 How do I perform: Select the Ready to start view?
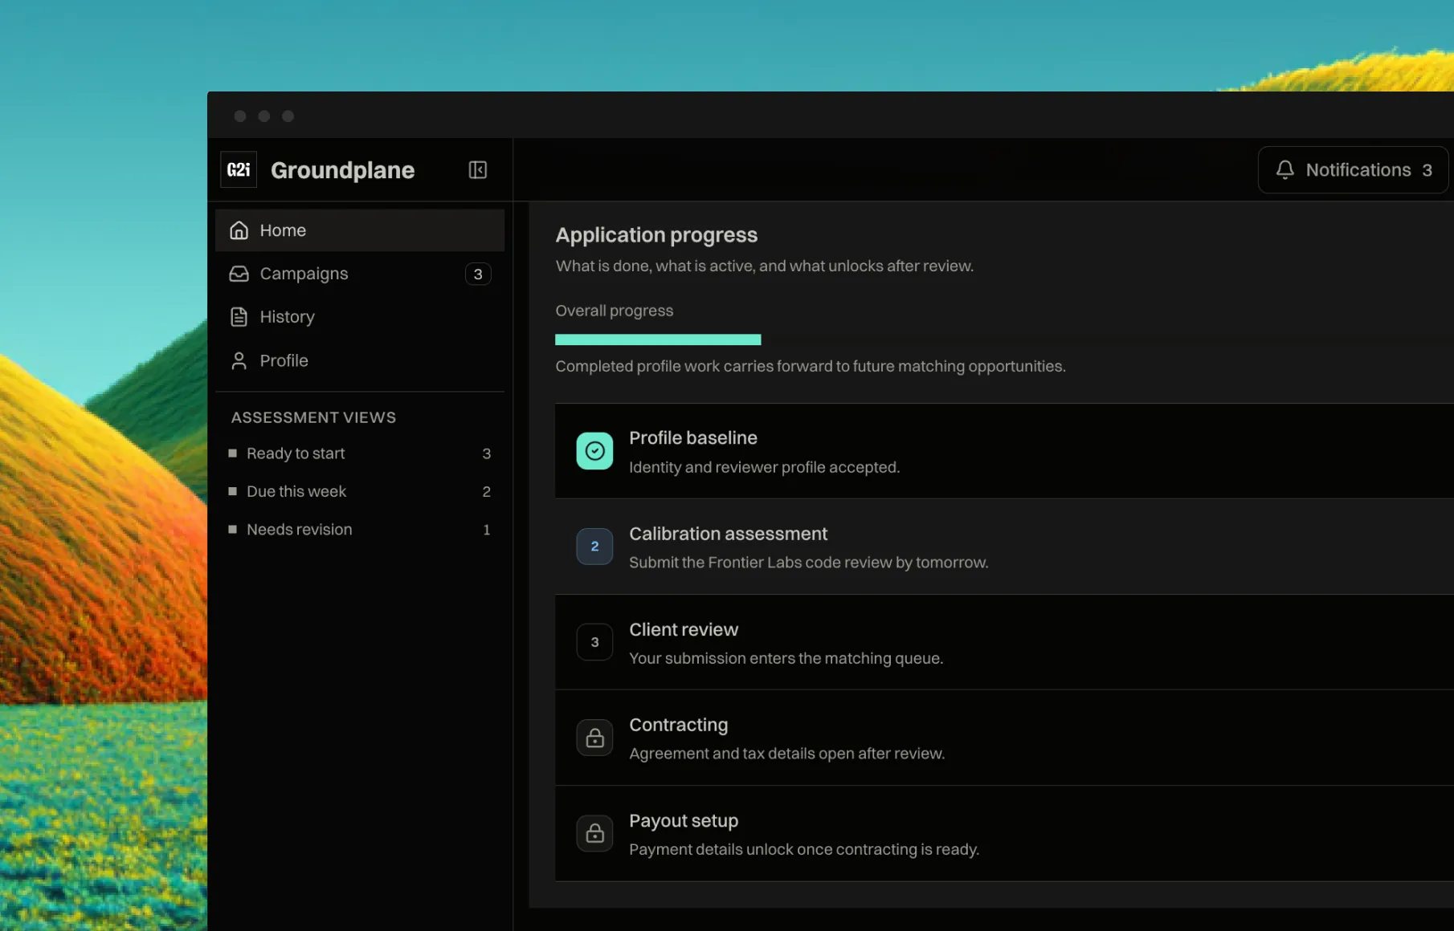pos(360,453)
